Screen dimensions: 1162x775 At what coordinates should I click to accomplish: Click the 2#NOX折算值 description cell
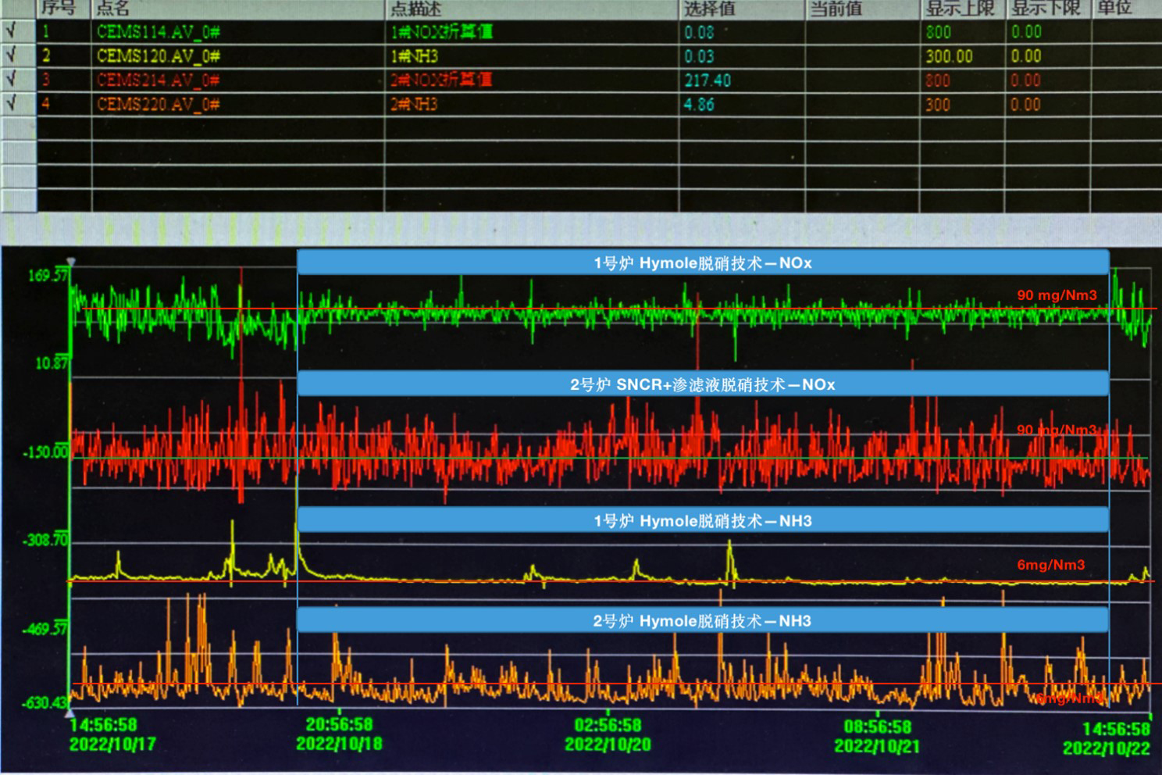point(441,80)
